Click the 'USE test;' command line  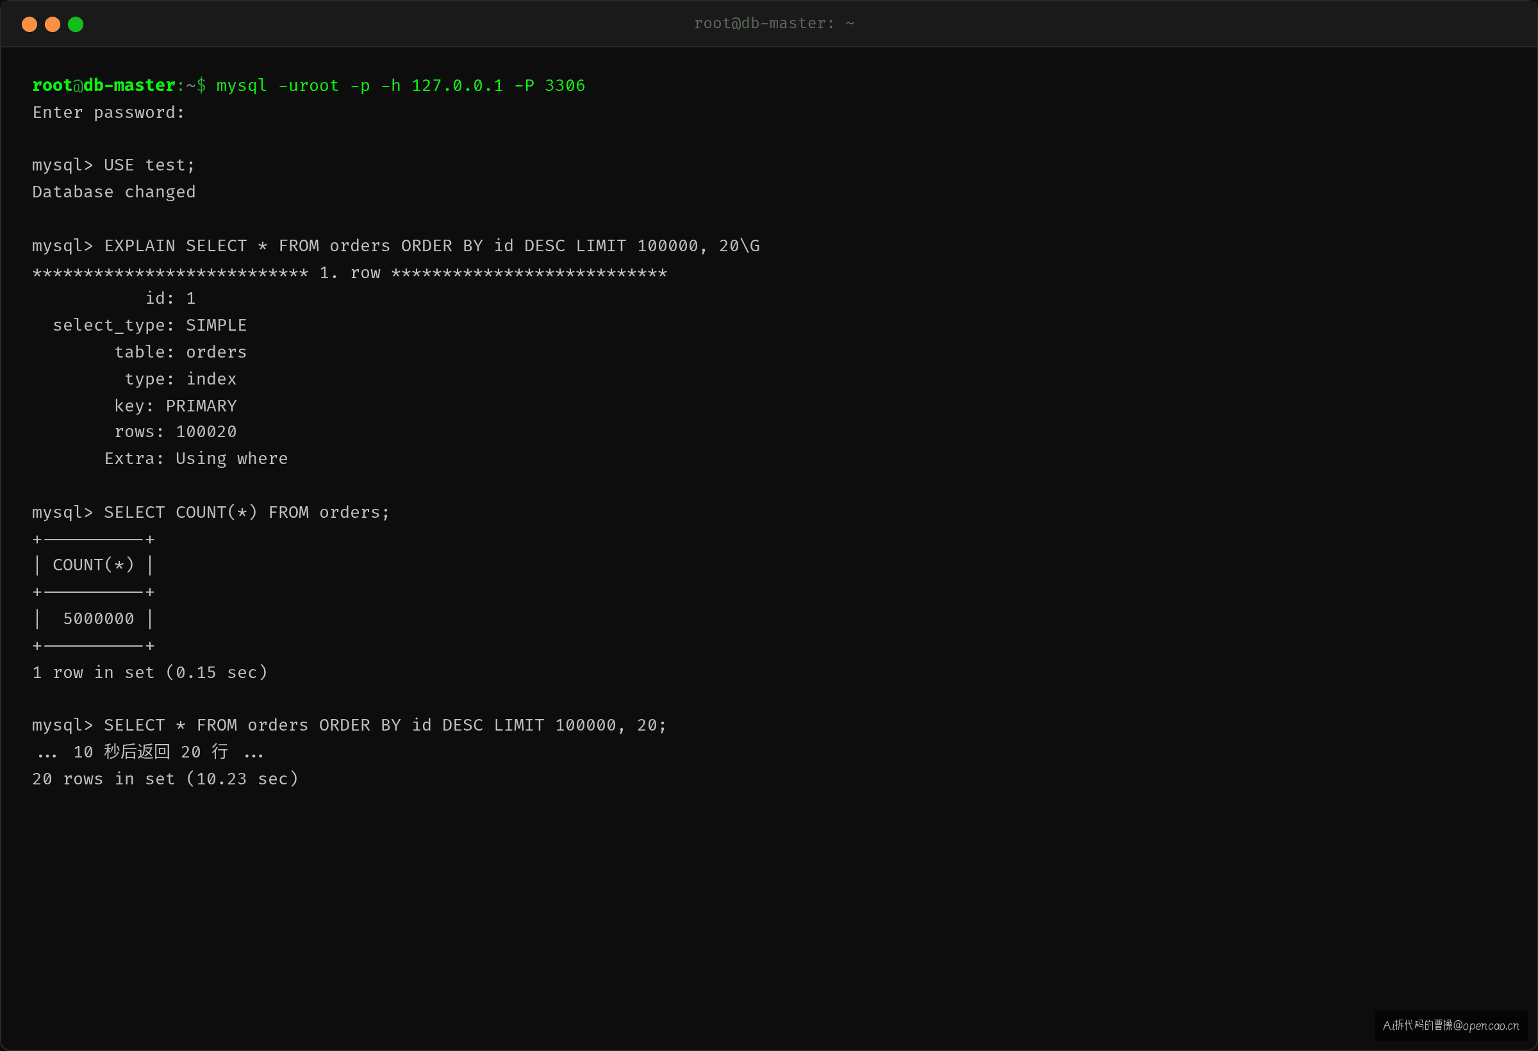tap(113, 165)
